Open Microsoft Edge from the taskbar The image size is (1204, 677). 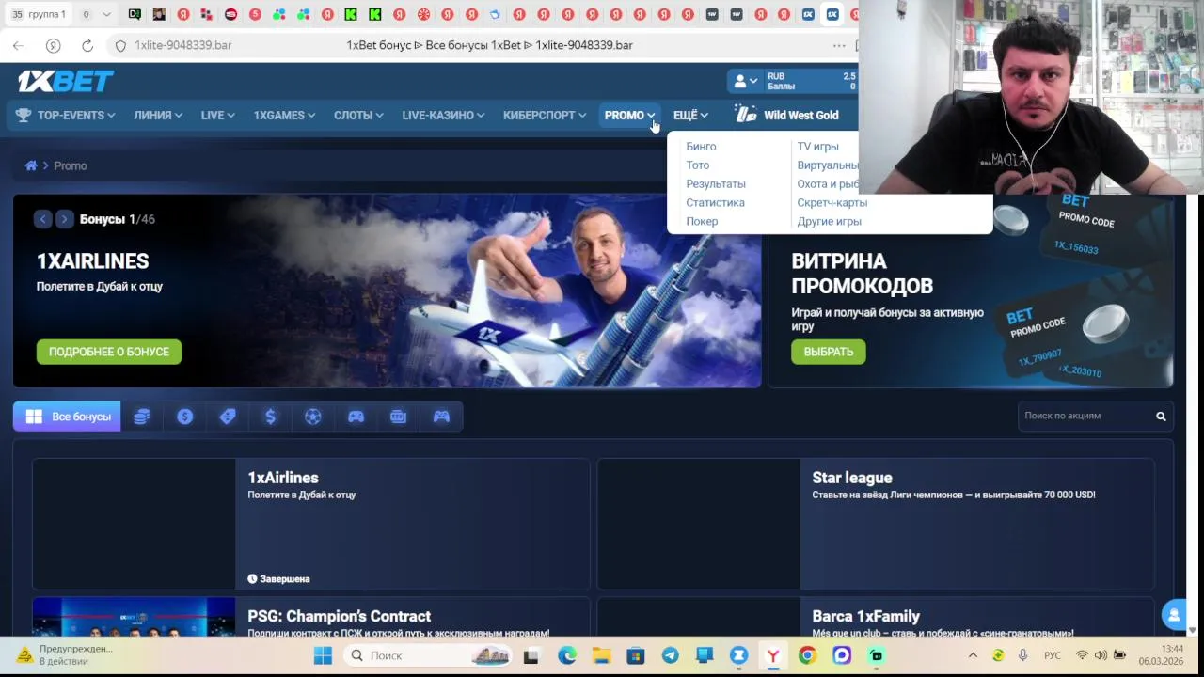[x=567, y=655]
